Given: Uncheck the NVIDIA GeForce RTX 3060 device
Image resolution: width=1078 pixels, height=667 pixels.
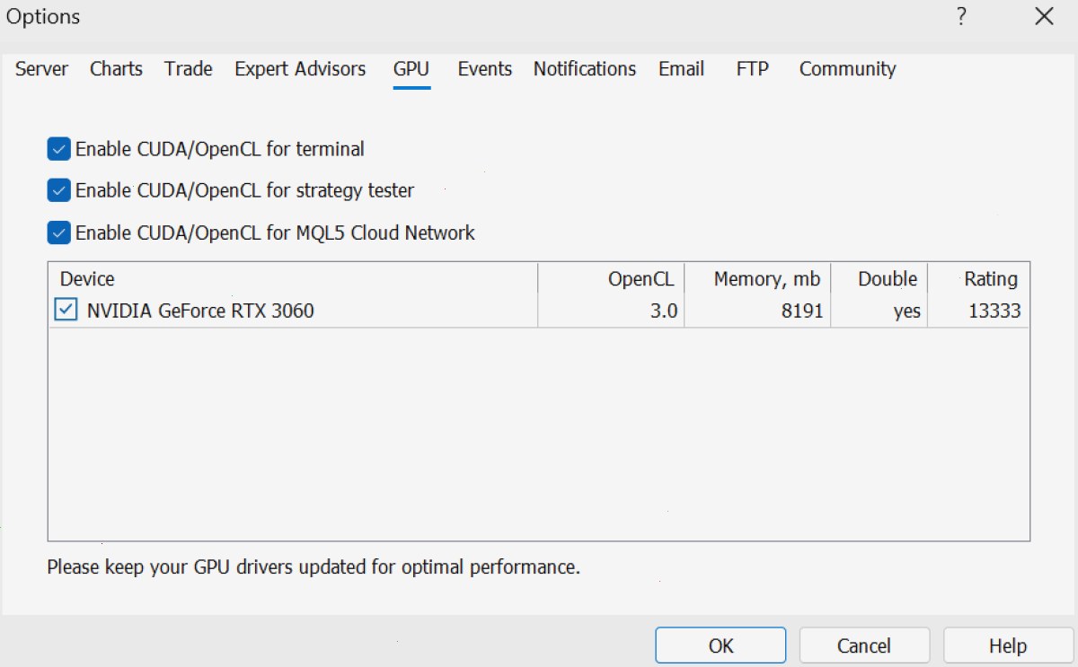Looking at the screenshot, I should coord(66,311).
